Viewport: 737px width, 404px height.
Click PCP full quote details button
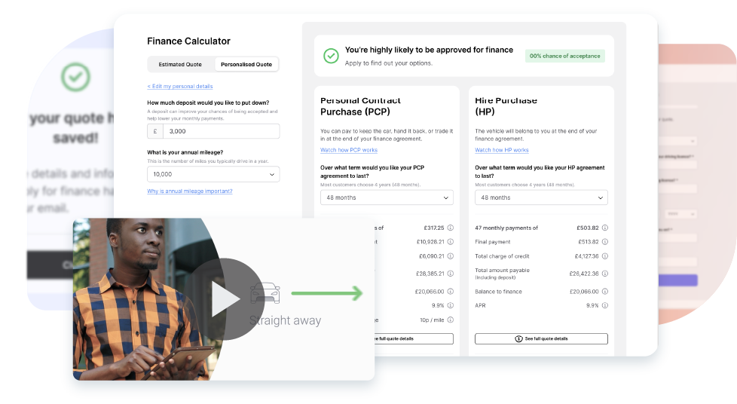pyautogui.click(x=414, y=338)
